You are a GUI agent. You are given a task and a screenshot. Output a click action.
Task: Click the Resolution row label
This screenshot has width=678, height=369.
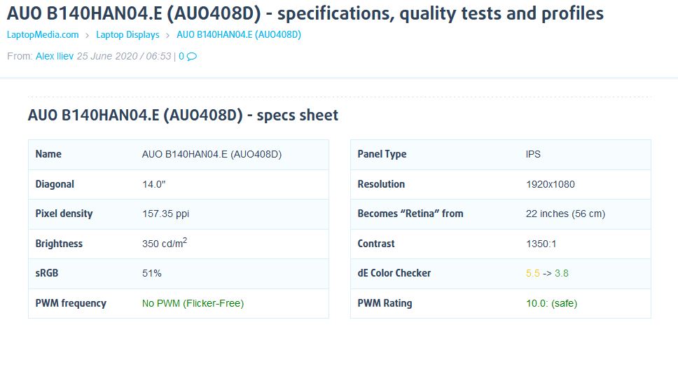[381, 185]
